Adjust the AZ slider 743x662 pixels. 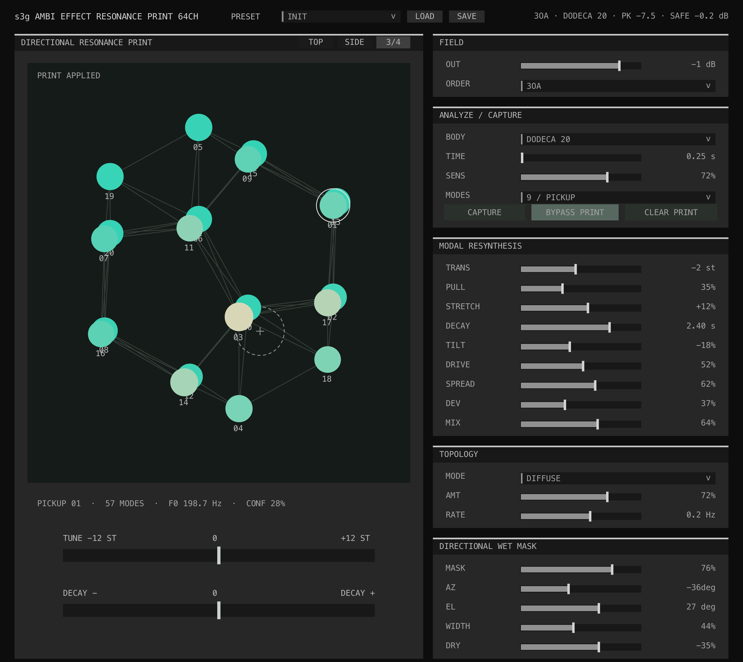(x=581, y=589)
